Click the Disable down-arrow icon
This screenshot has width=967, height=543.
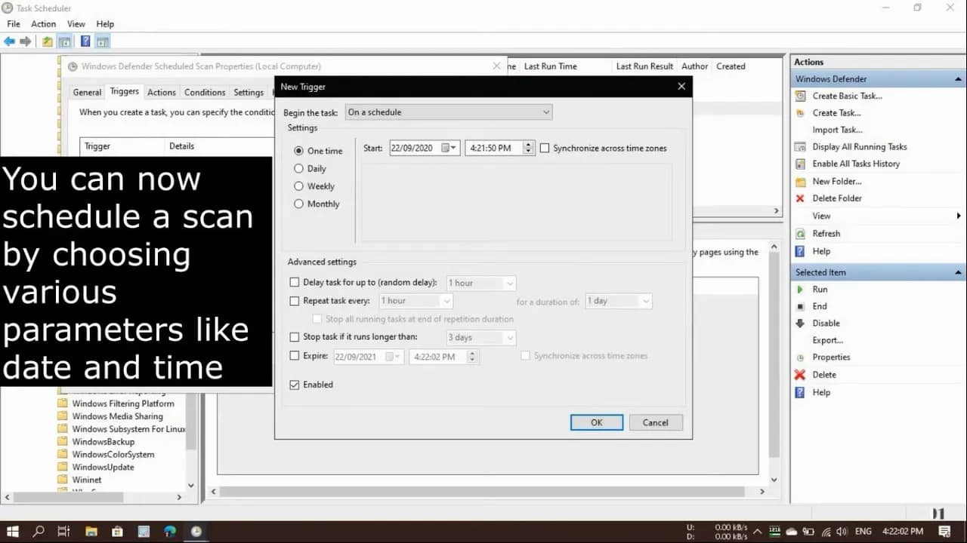click(800, 324)
